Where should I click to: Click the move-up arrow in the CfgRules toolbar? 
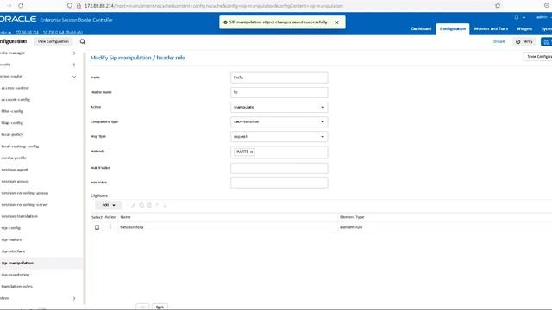157,205
